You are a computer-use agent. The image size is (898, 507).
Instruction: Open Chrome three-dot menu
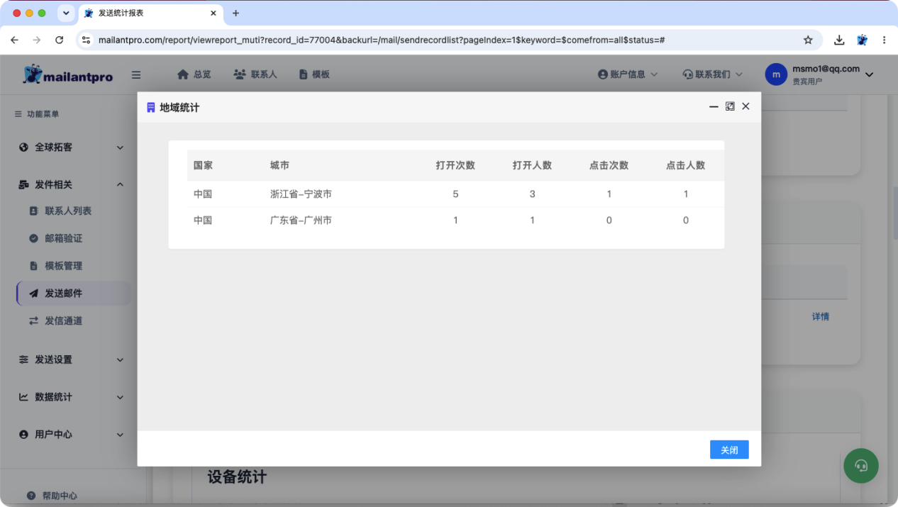click(884, 40)
